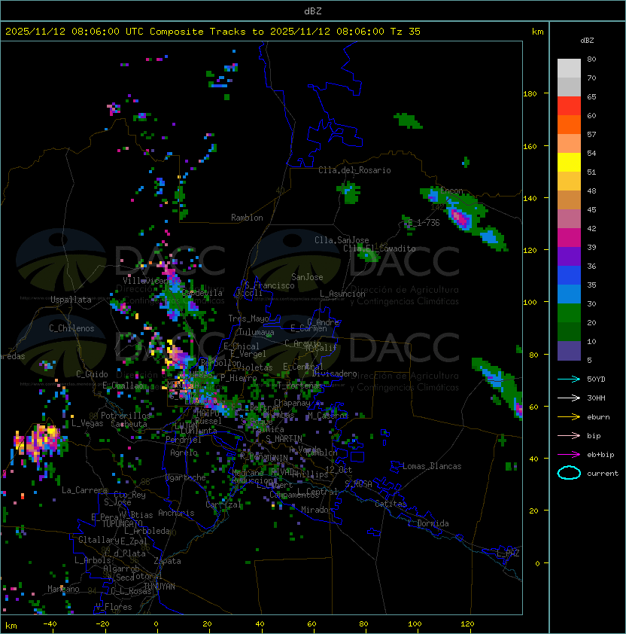Click the S_Francisco map label
The height and width of the screenshot is (634, 626).
[269, 285]
